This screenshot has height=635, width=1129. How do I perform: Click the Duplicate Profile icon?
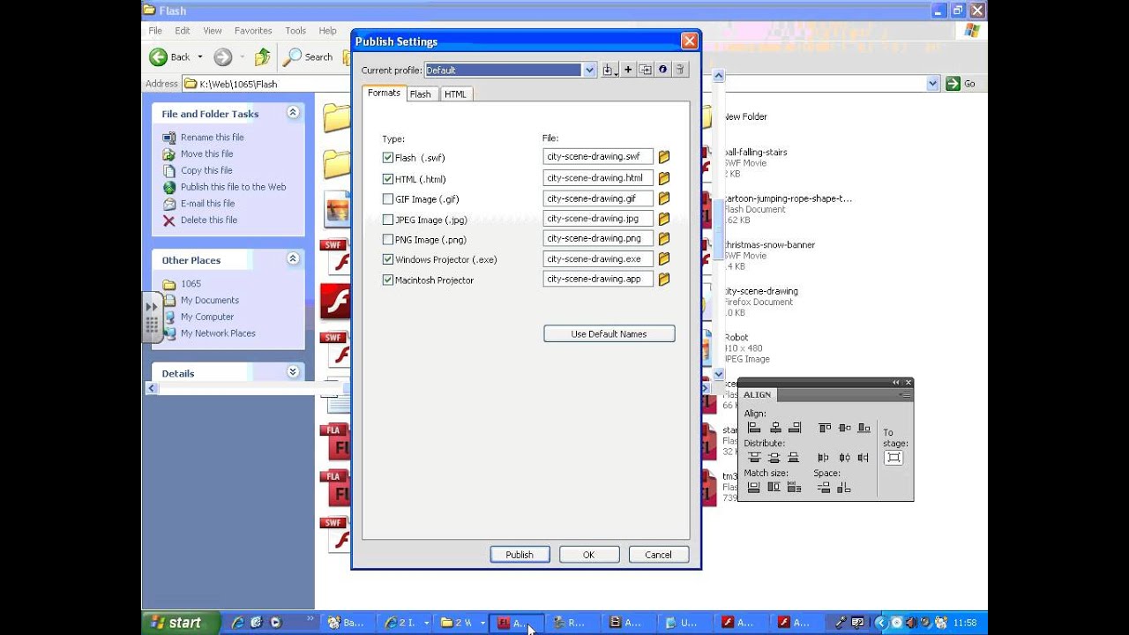[645, 70]
